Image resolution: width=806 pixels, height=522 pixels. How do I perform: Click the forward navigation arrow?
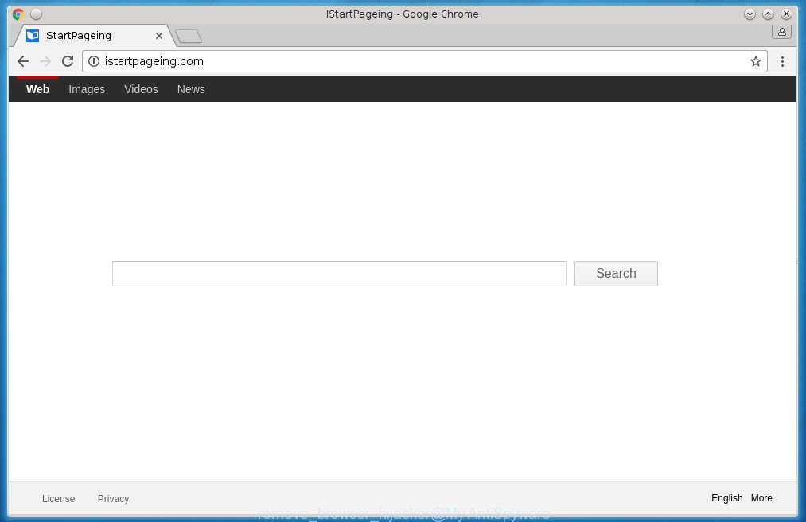[45, 61]
